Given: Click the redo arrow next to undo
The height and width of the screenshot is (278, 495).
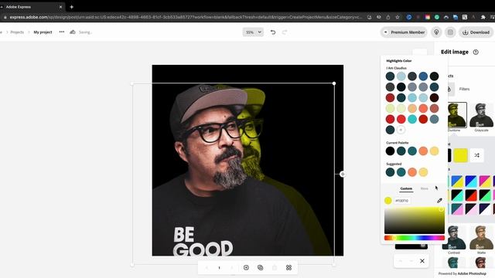Looking at the screenshot, I should click(285, 32).
